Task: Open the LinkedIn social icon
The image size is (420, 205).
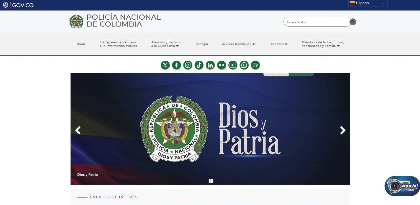Action: (x=210, y=65)
